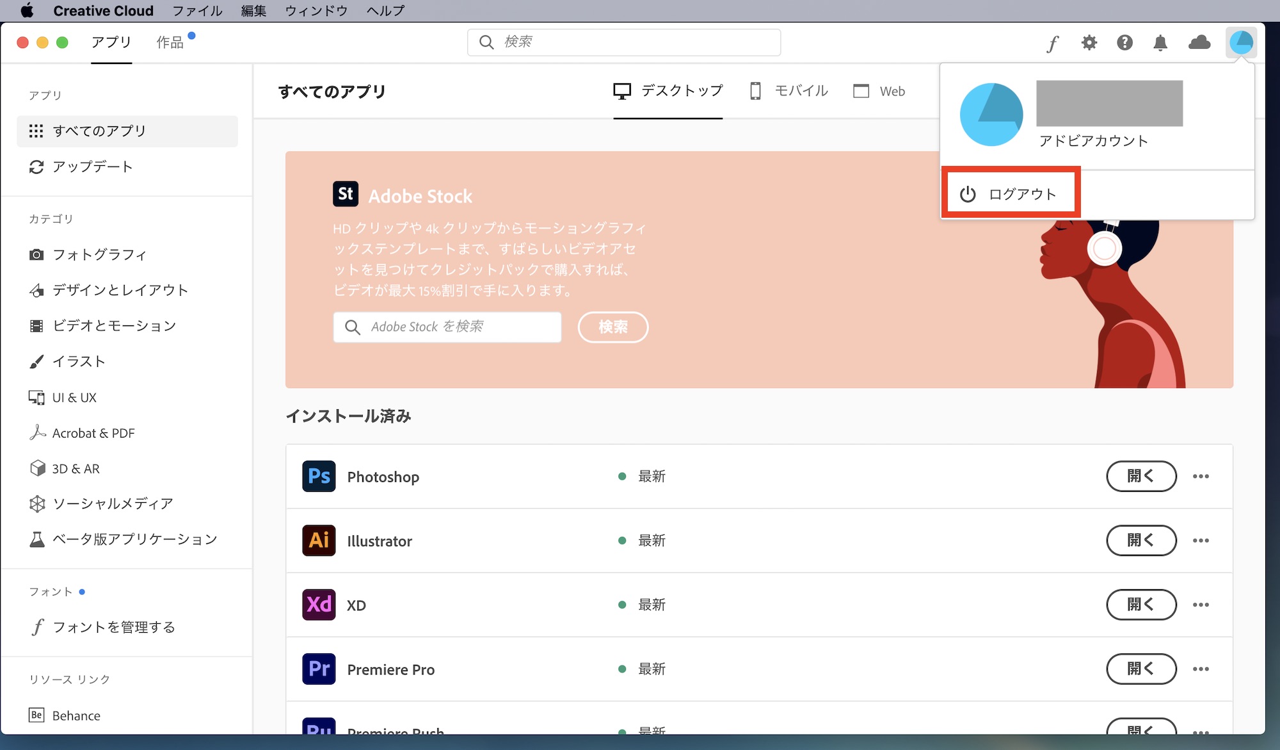Open Photoshop app icon in installed list
This screenshot has width=1280, height=750.
tap(319, 477)
